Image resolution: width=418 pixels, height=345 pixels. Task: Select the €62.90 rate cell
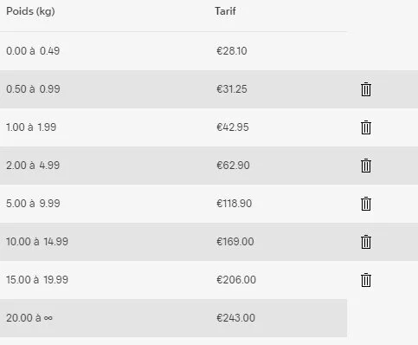(233, 166)
